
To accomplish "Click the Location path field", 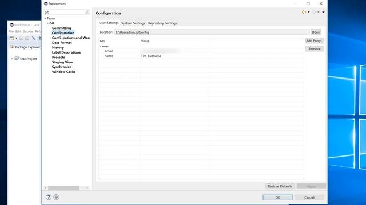I will tap(212, 32).
